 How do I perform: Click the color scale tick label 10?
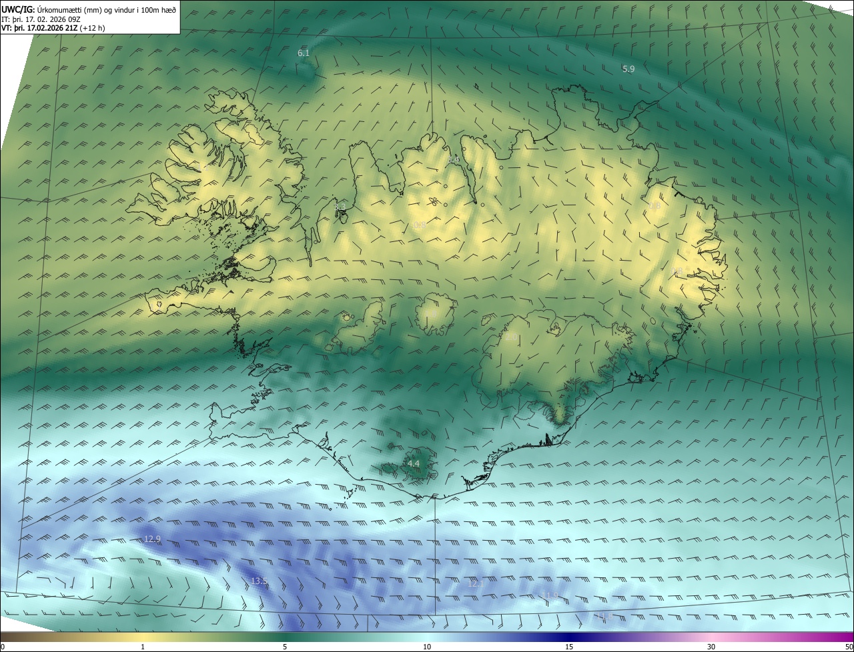tap(427, 647)
